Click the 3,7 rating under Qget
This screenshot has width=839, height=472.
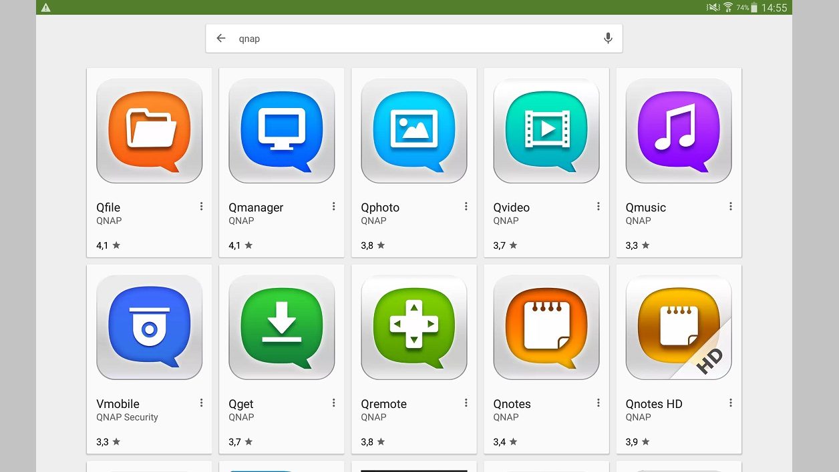point(240,441)
